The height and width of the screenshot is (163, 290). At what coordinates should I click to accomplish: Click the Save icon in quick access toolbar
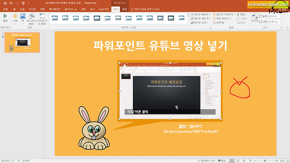click(x=5, y=3)
